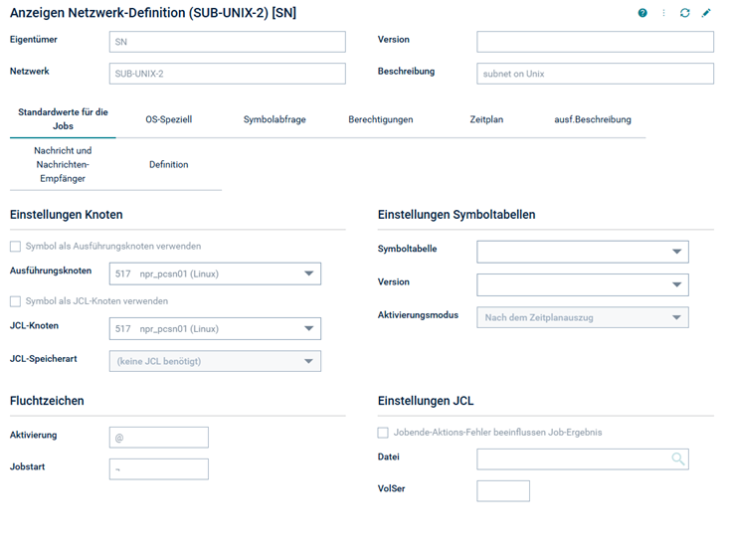
Task: Open the Symbolabfrage tab
Action: (274, 119)
